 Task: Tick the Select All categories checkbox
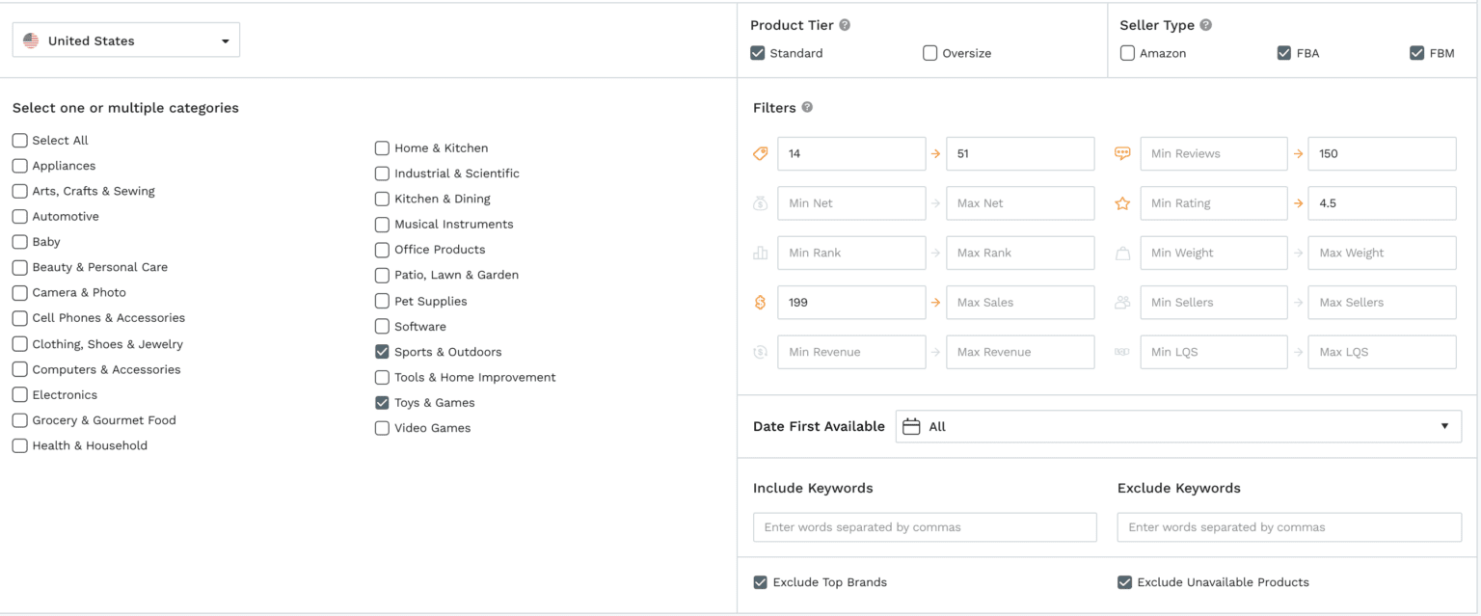coord(20,141)
